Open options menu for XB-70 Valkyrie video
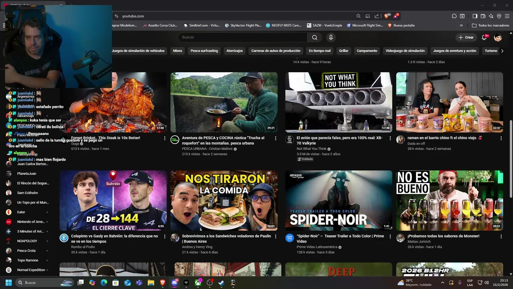 (390, 138)
